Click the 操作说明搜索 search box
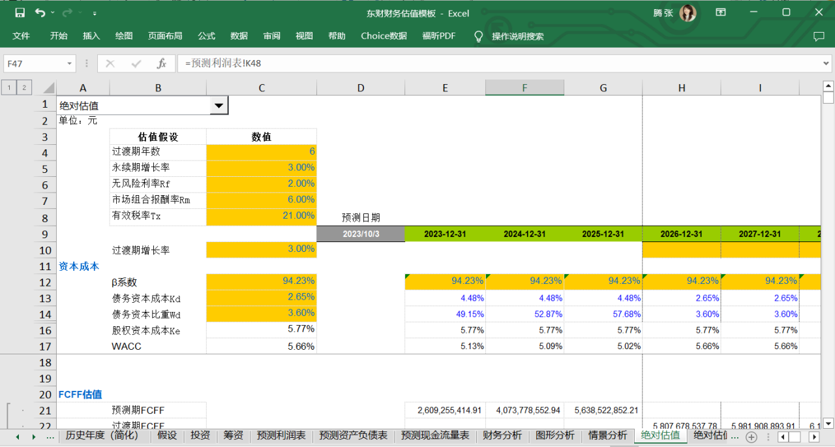The height and width of the screenshot is (447, 835). (x=517, y=36)
